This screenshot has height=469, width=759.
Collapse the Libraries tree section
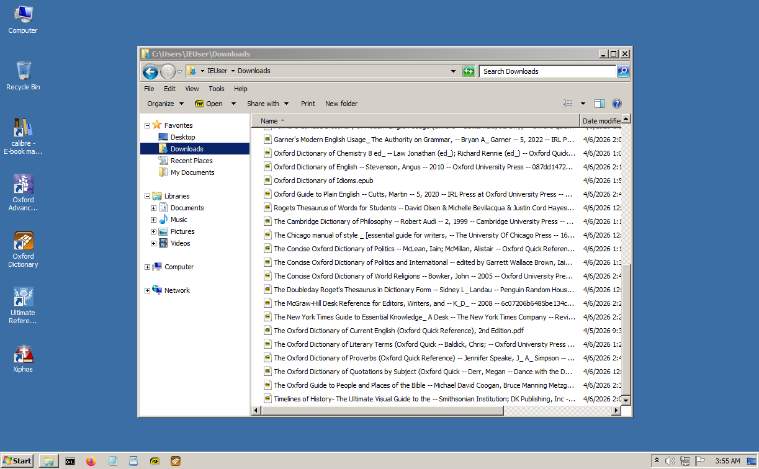147,196
